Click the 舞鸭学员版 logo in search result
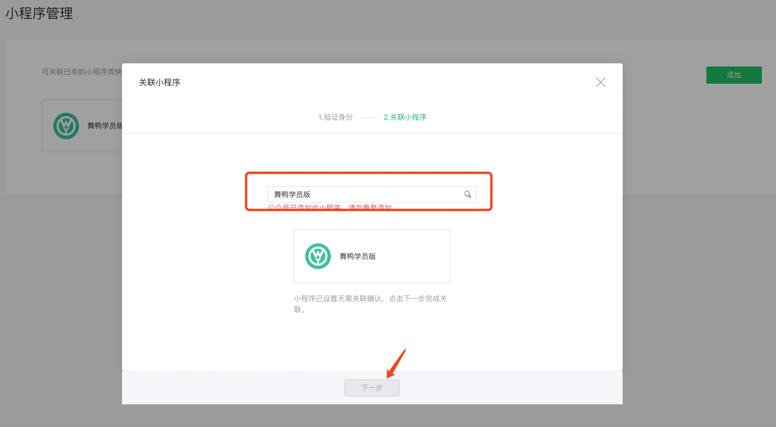This screenshot has height=427, width=776. 318,256
